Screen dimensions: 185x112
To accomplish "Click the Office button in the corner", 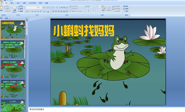I will pyautogui.click(x=1, y=2).
